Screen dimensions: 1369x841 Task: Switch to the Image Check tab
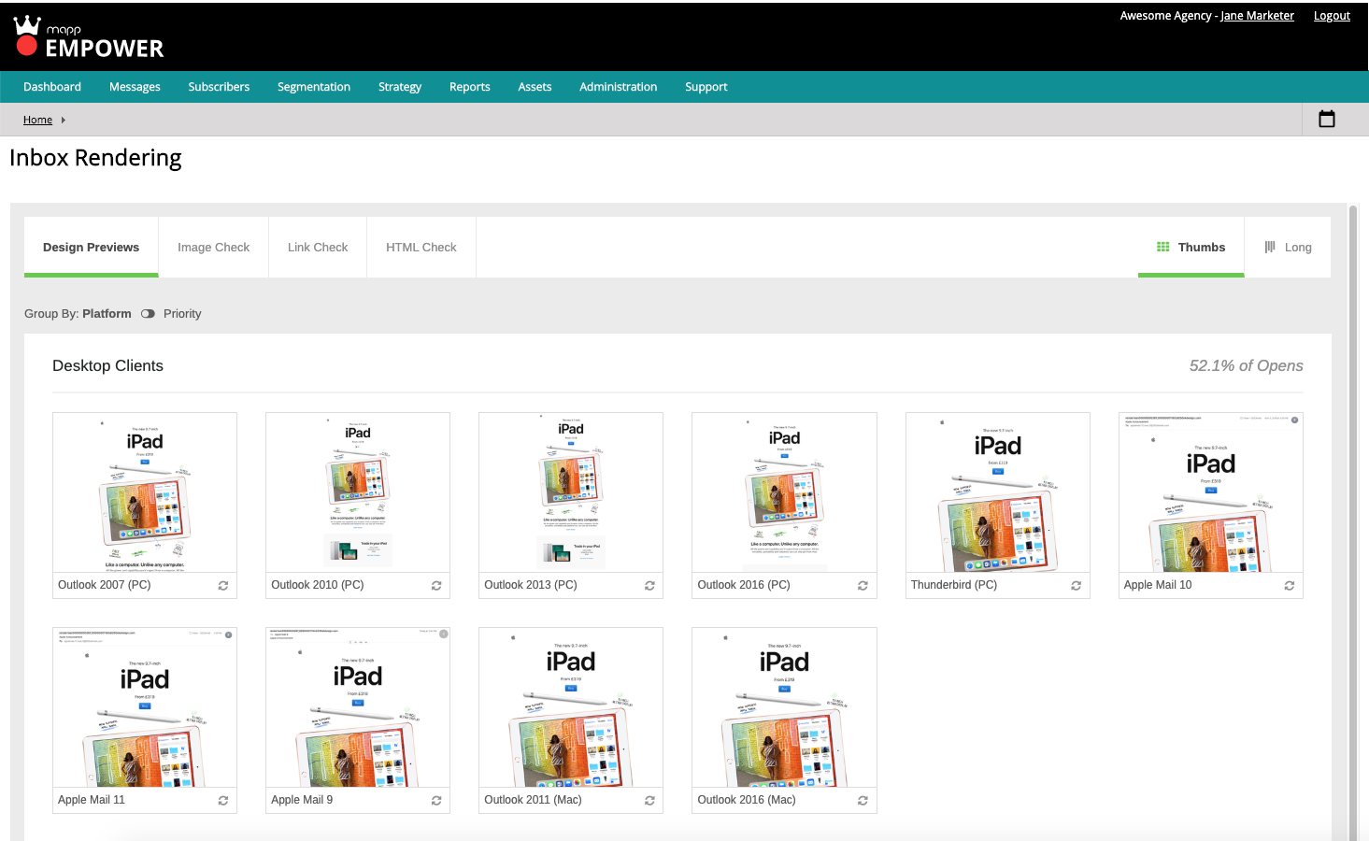[213, 247]
